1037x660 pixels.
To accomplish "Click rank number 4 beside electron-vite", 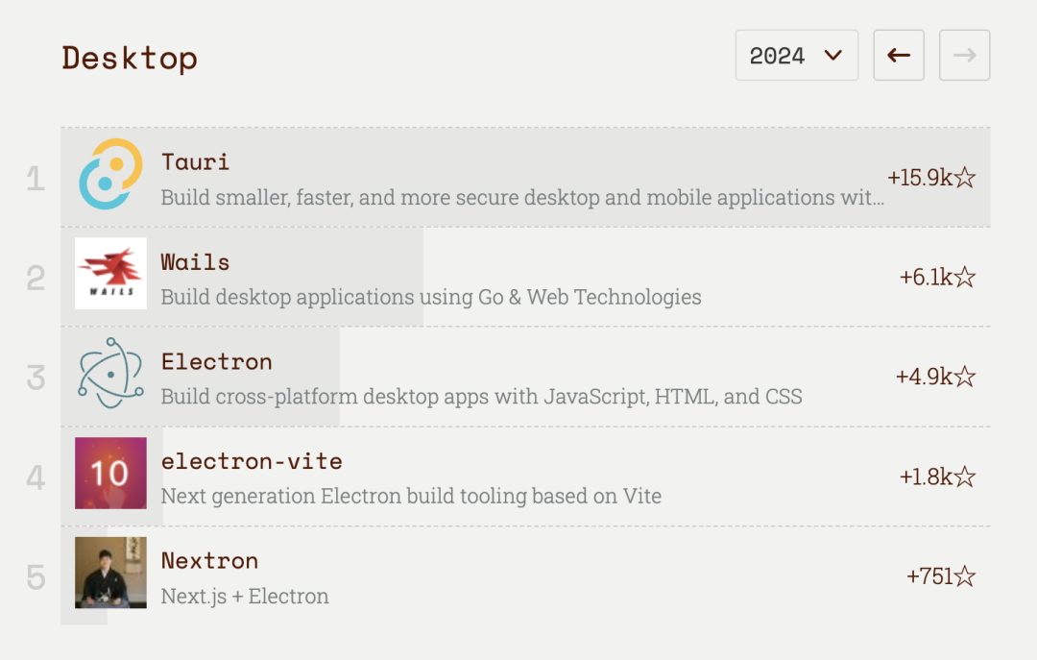I will tap(36, 478).
